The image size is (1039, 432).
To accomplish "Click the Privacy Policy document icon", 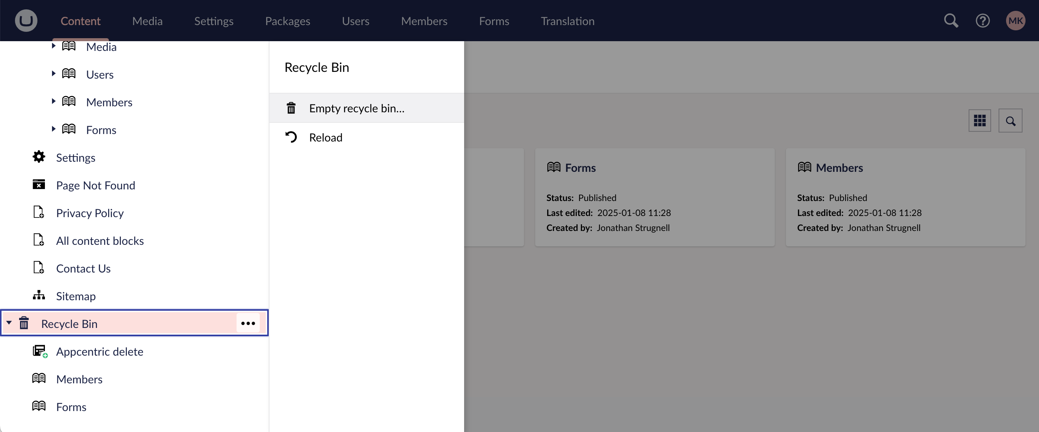I will tap(39, 212).
